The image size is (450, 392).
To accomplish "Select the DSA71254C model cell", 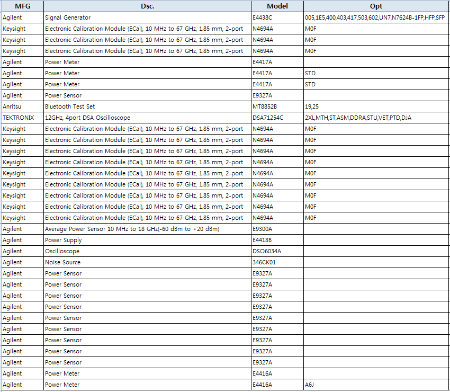I will click(277, 118).
